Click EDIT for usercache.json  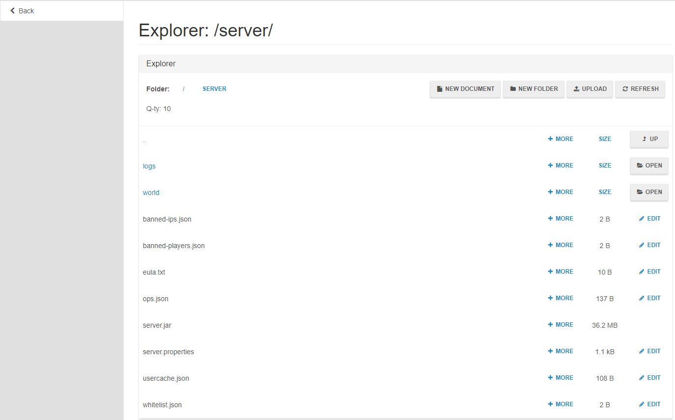click(649, 378)
